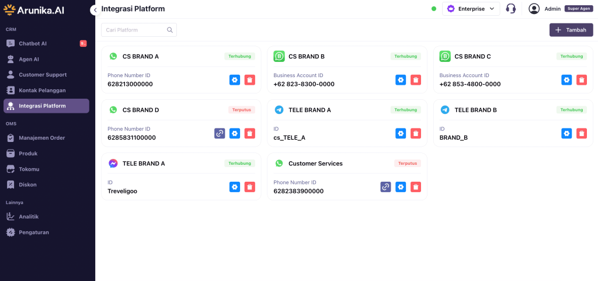598x281 pixels.
Task: Go to Produk page
Action: pos(46,153)
